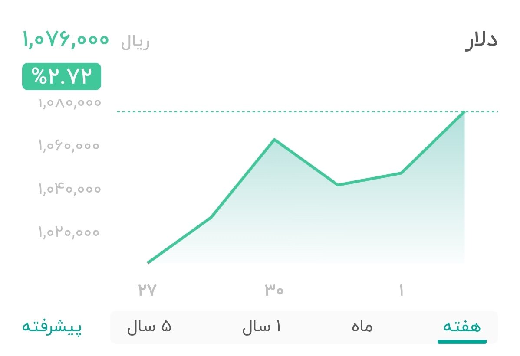This screenshot has height=356, width=520.
Task: Click the ریال currency label
Action: click(x=135, y=42)
